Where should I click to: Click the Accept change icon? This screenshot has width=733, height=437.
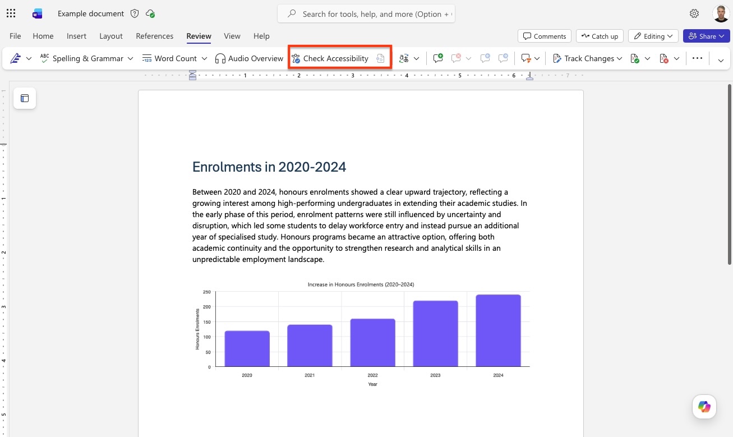(635, 58)
